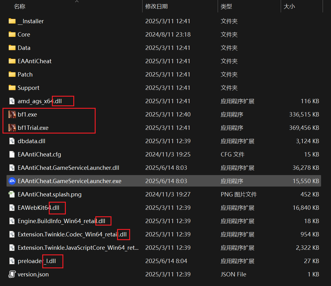Click the PNG 图片文件 type cell
331x286 pixels.
click(239, 194)
